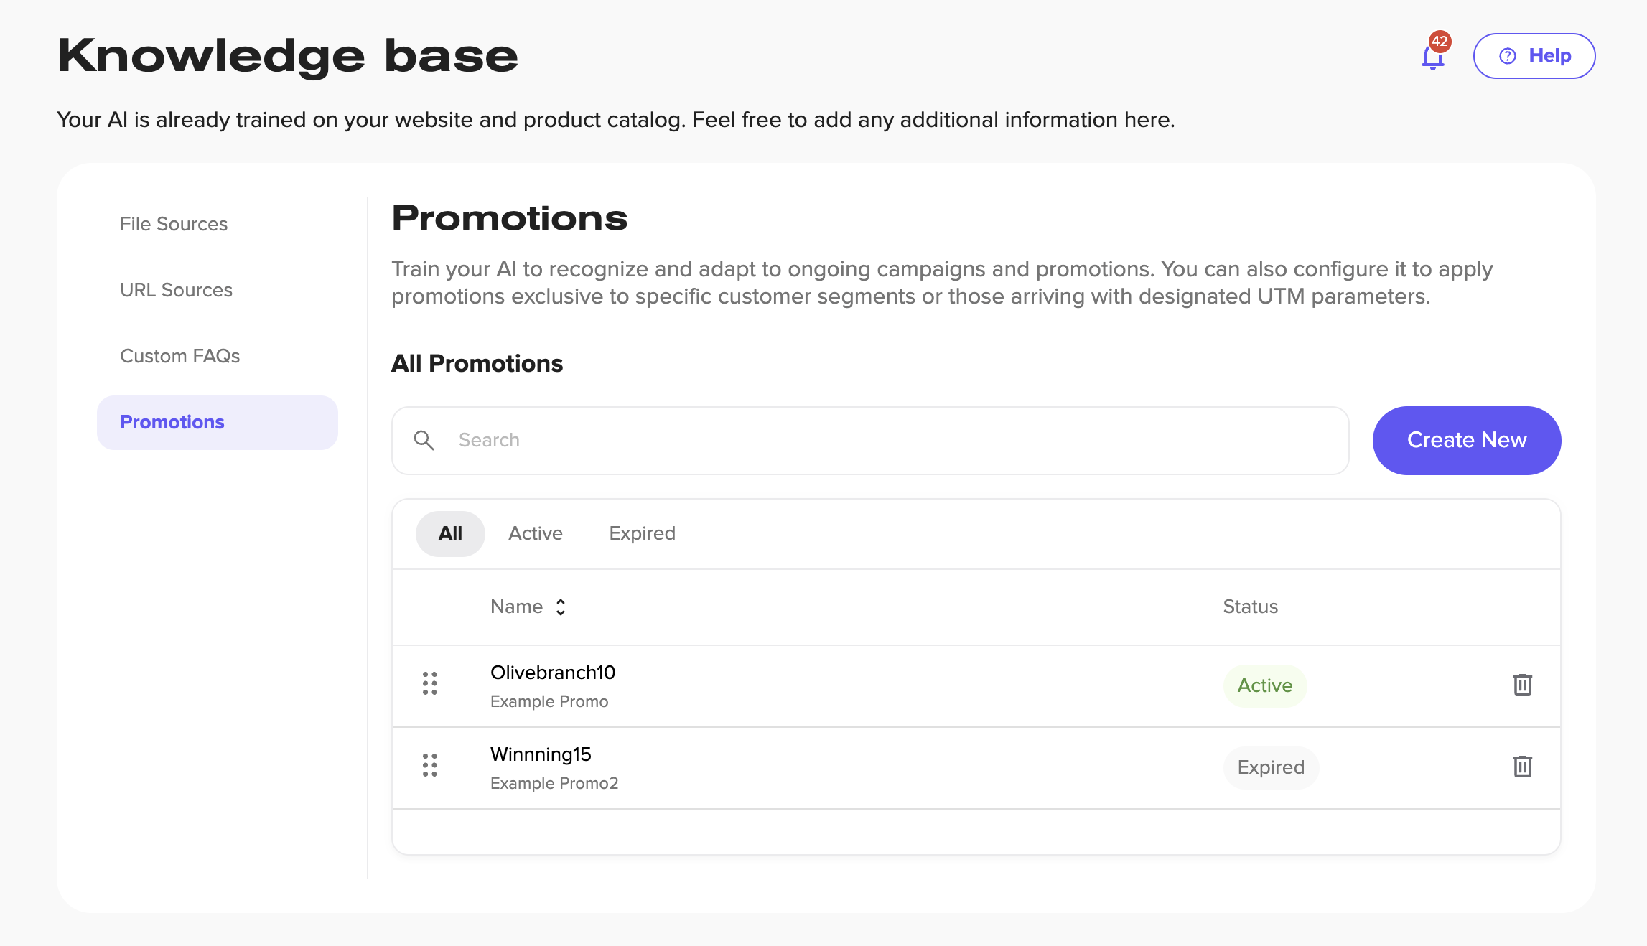Open File Sources in sidebar
Image resolution: width=1647 pixels, height=946 pixels.
tap(174, 224)
